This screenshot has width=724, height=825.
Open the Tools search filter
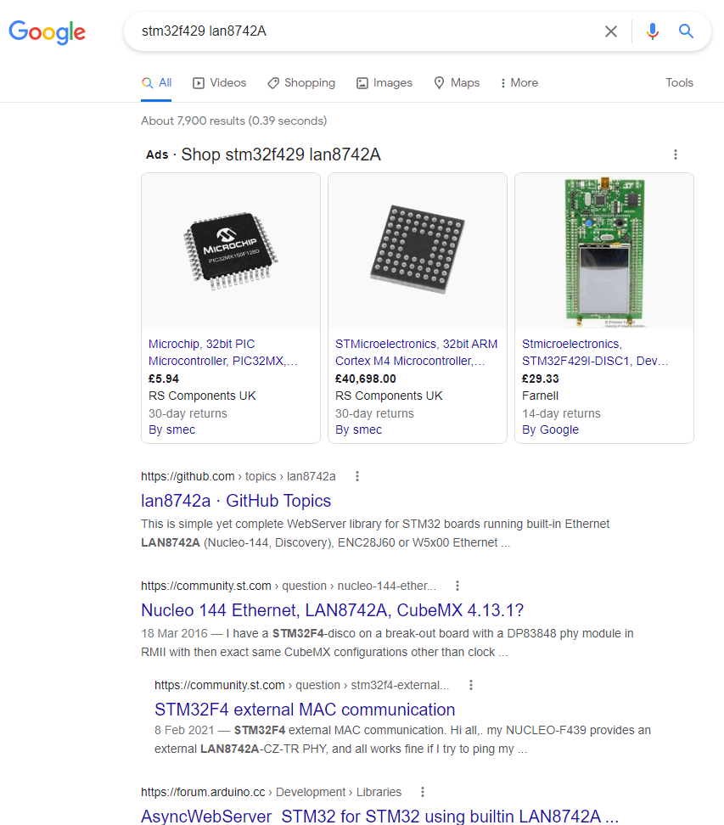[x=679, y=82]
